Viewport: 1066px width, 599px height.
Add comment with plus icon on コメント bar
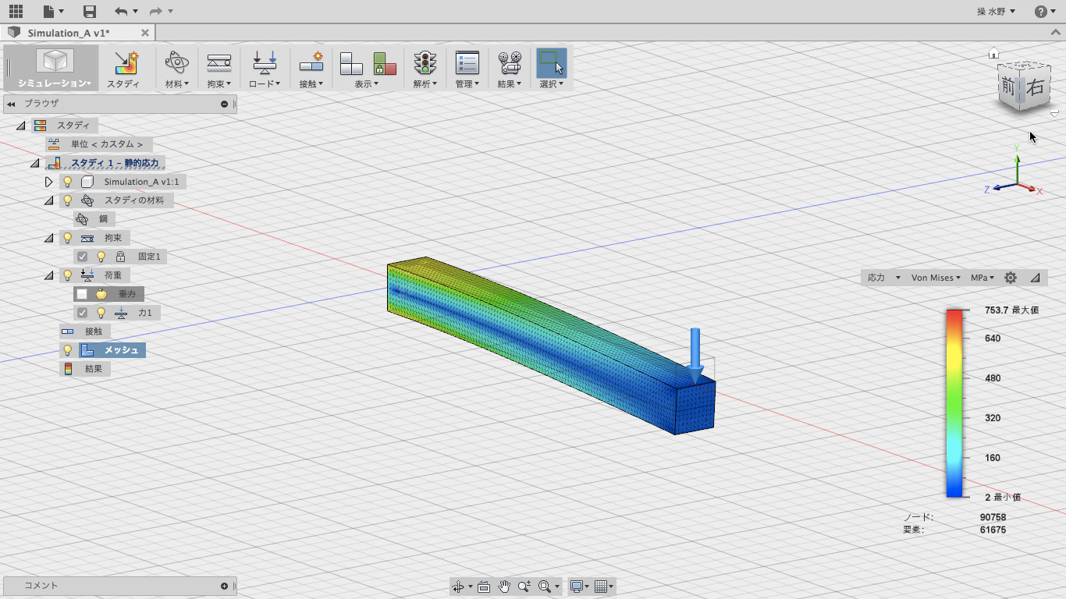pyautogui.click(x=225, y=586)
